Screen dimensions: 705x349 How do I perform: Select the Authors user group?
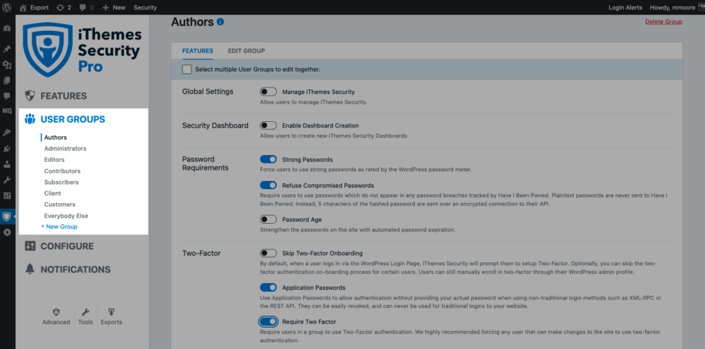[55, 138]
